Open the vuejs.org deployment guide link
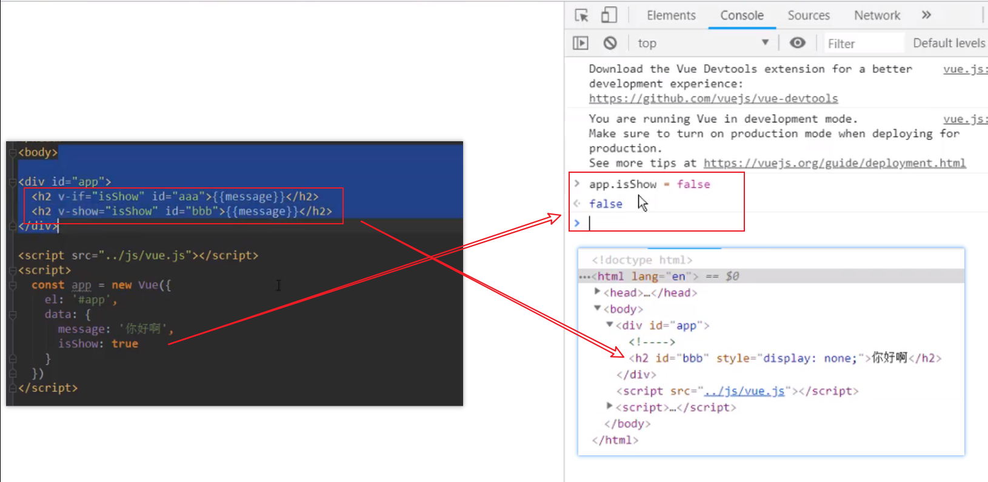The width and height of the screenshot is (988, 482). [x=835, y=163]
